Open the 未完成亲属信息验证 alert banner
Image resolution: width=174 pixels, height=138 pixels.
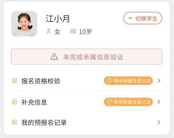86,57
